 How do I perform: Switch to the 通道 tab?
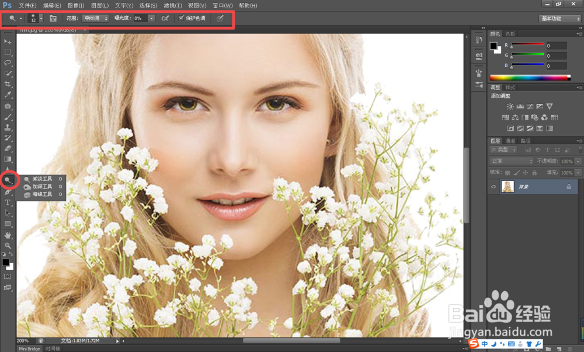(510, 141)
